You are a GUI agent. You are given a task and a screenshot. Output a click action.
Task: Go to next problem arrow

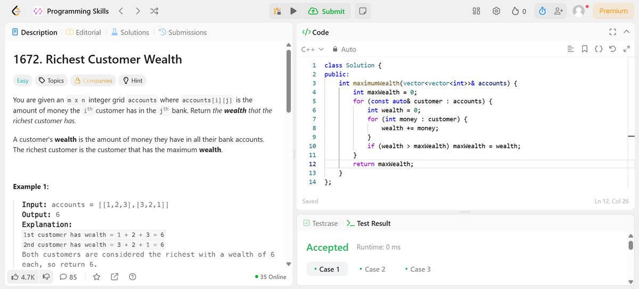(137, 11)
